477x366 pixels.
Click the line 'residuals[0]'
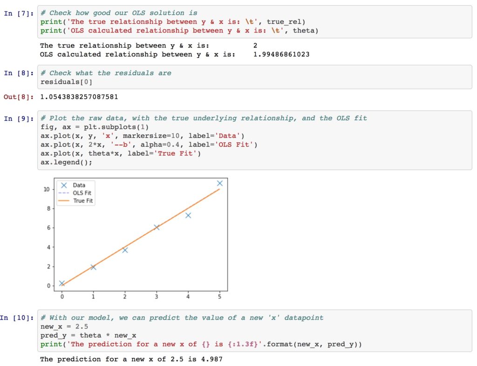[66, 82]
